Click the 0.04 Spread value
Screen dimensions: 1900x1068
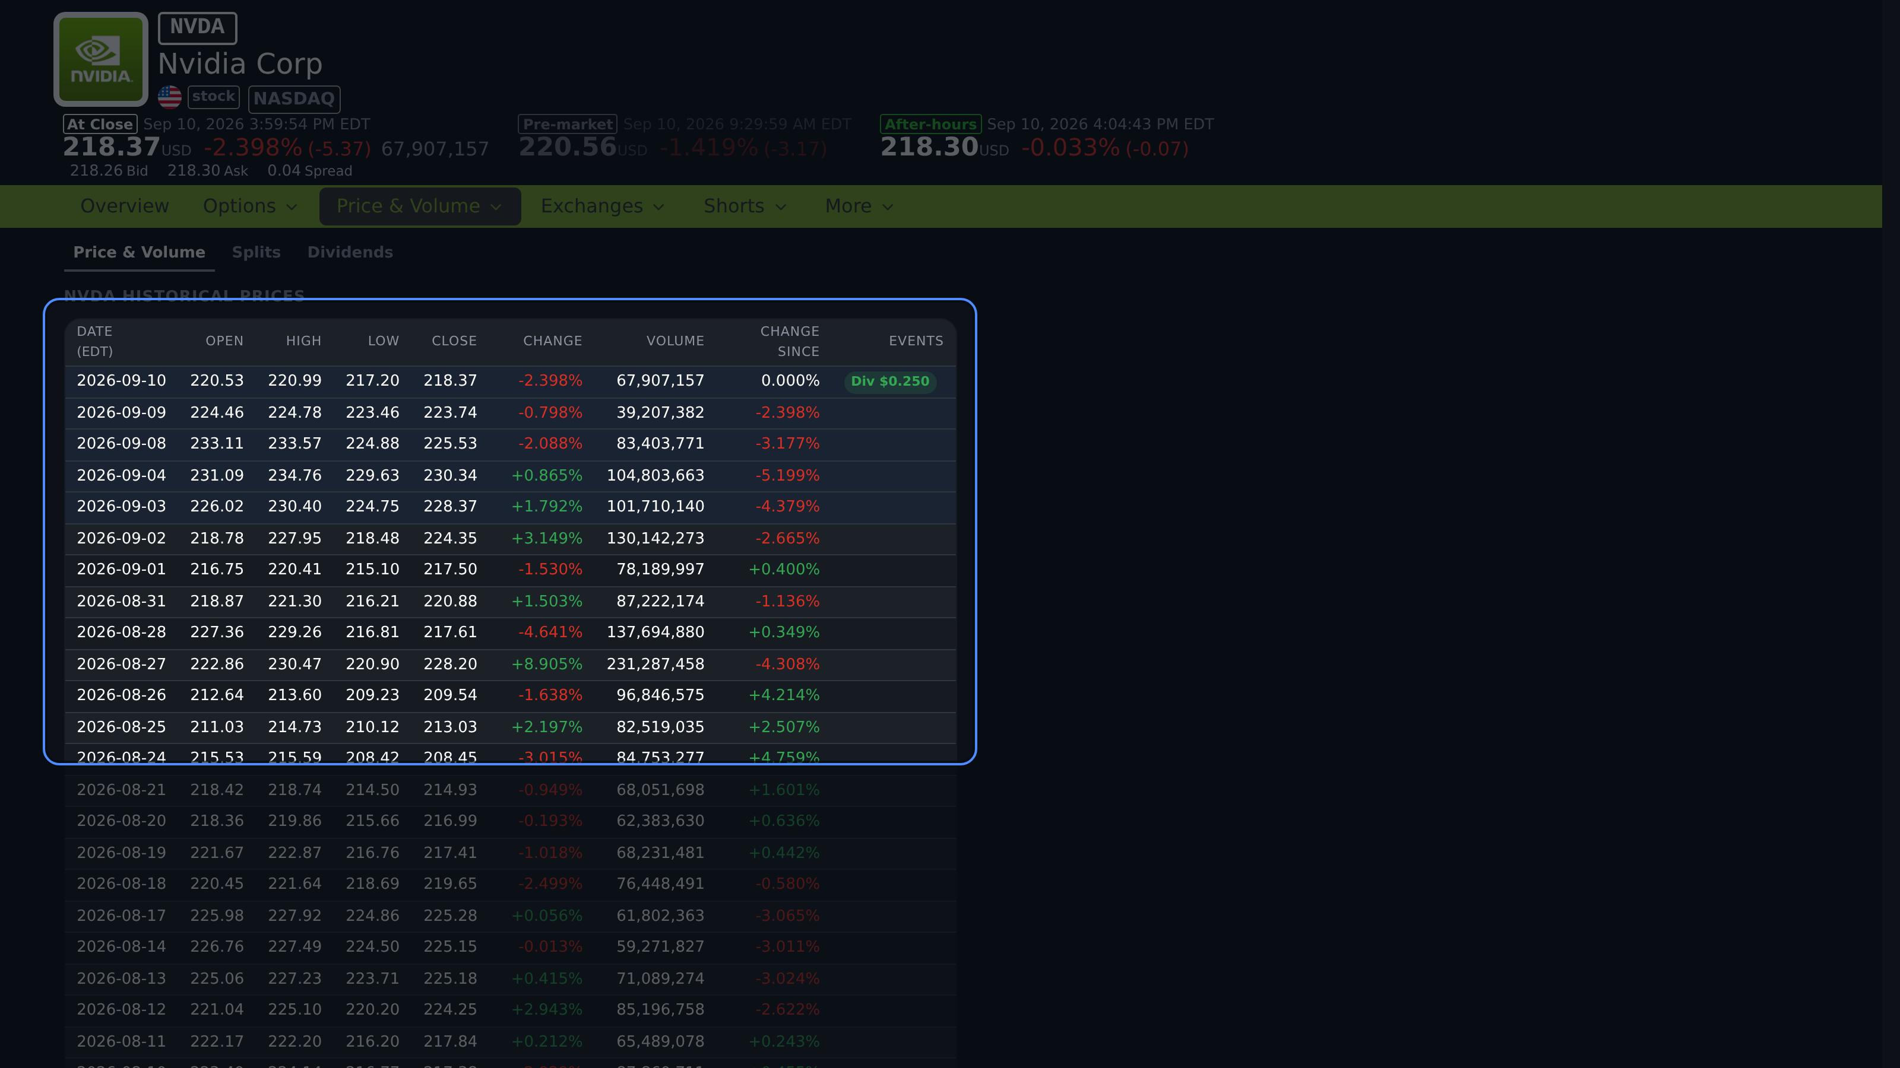click(x=310, y=171)
